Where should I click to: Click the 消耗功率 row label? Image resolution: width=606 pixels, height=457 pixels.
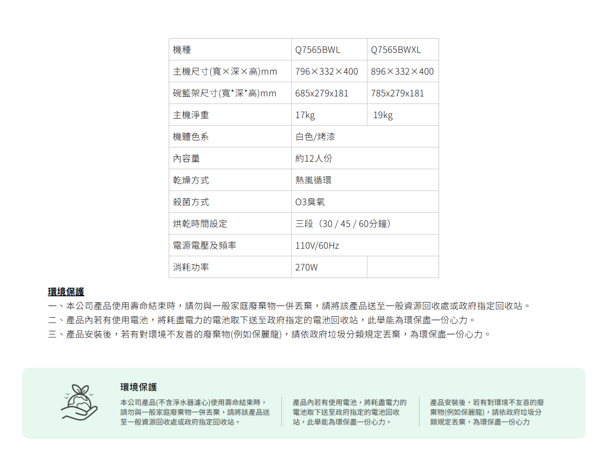pyautogui.click(x=191, y=267)
